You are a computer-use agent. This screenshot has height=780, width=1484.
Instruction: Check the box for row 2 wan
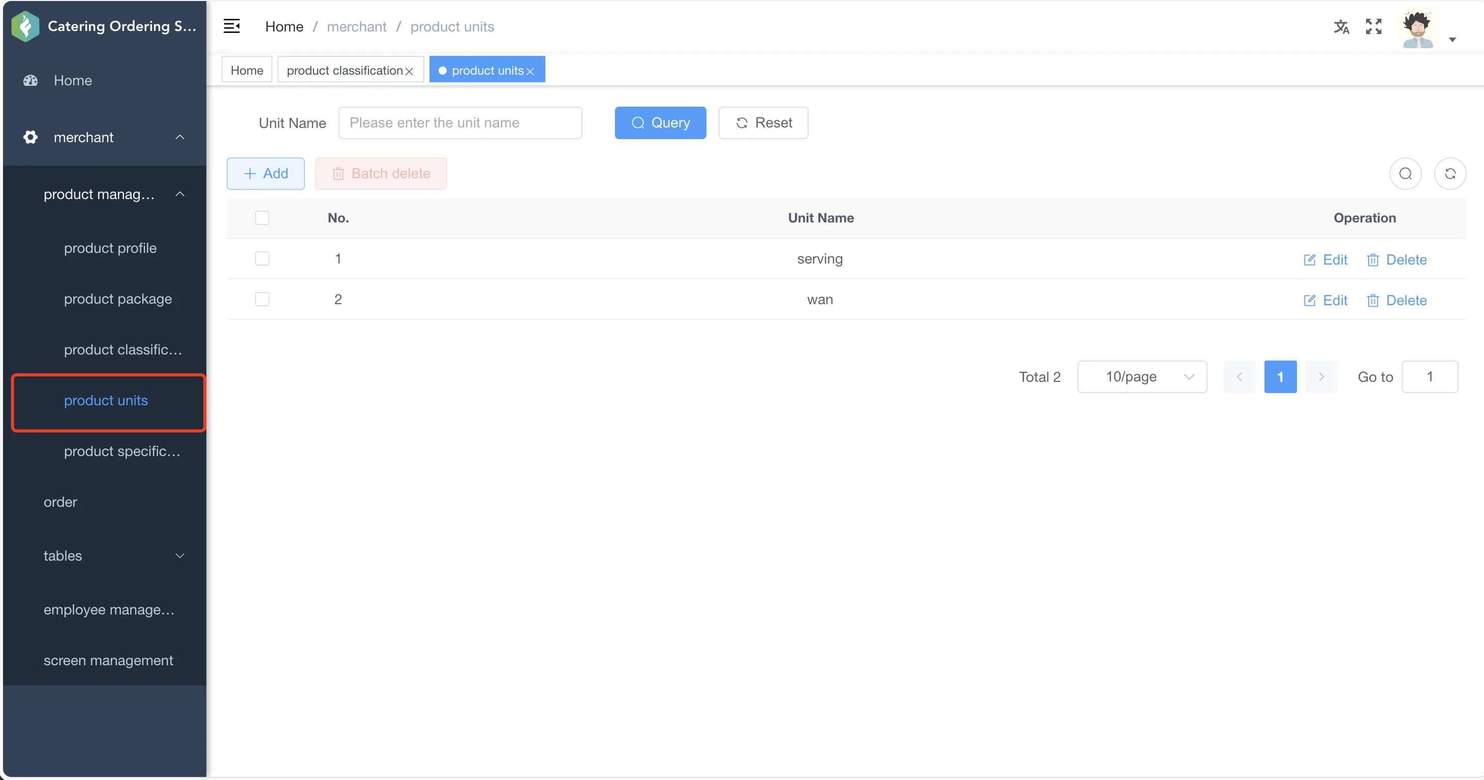click(262, 299)
